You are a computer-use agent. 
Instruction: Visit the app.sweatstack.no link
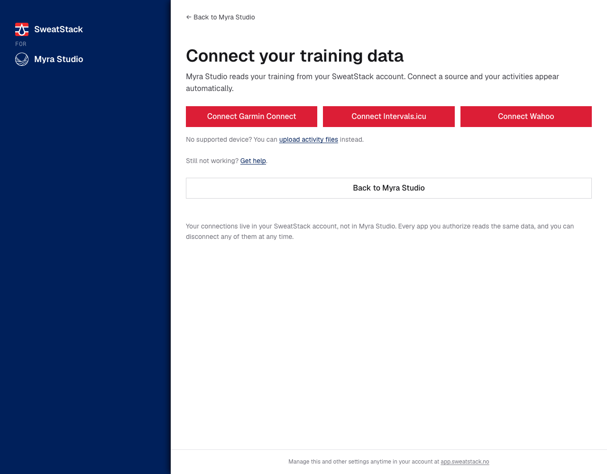pos(465,462)
